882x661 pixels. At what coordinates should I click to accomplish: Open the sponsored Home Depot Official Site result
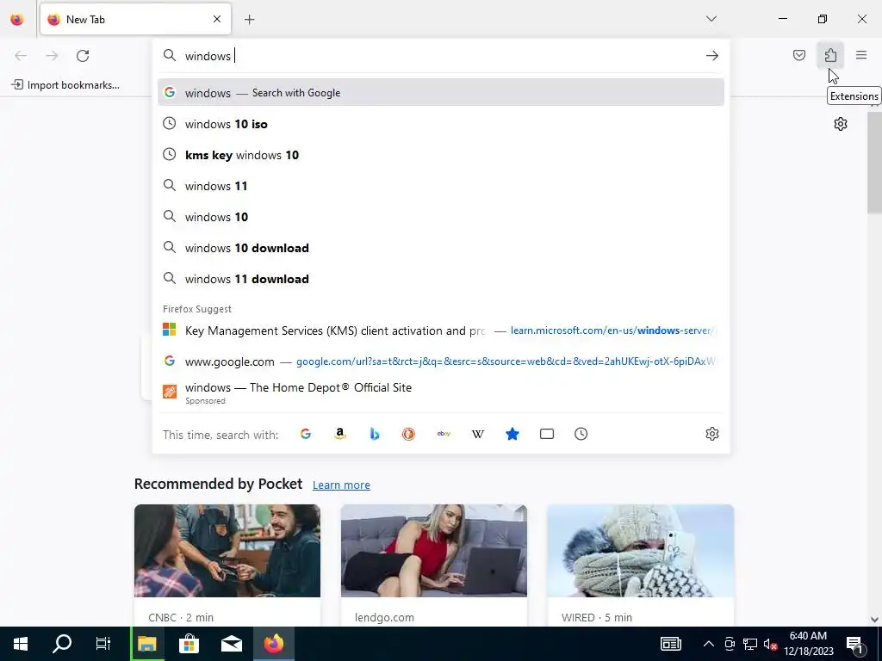click(x=440, y=392)
